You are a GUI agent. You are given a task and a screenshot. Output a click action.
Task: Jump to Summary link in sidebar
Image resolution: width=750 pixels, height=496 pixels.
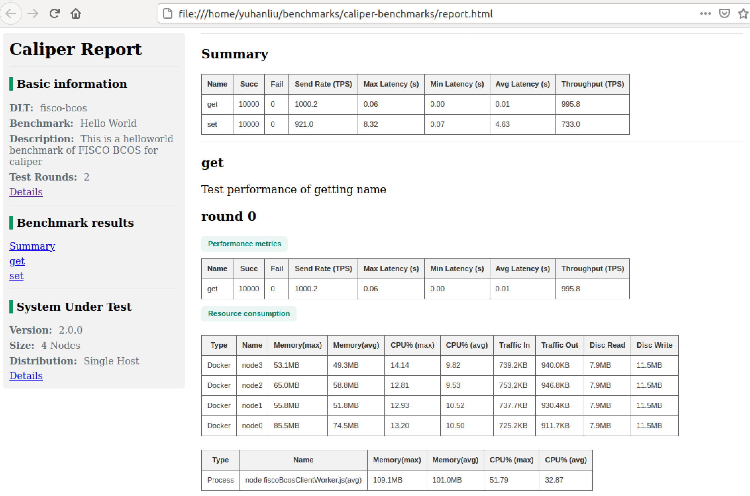click(32, 246)
